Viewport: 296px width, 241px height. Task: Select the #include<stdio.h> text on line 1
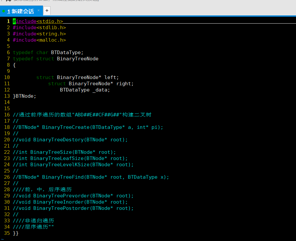(38, 21)
